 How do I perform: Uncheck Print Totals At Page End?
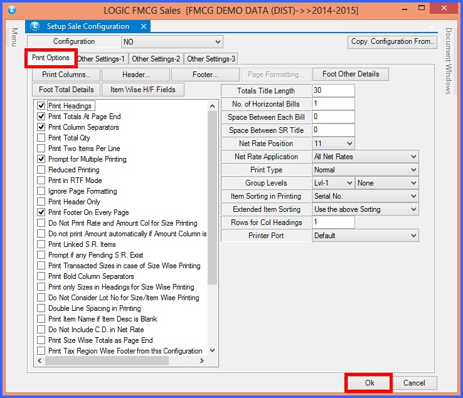(x=41, y=116)
